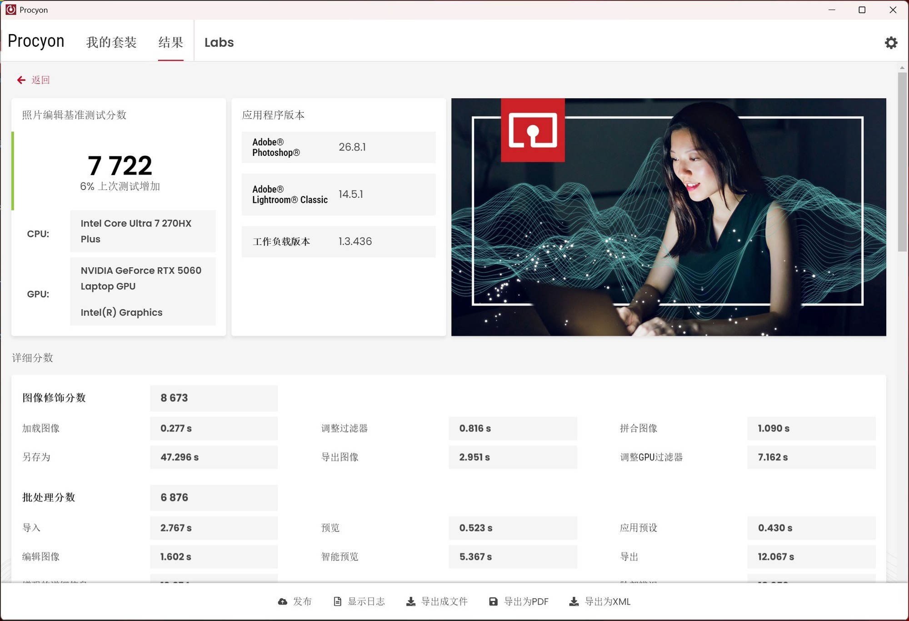The image size is (909, 621).
Task: Click 发布 to publish result
Action: (x=302, y=601)
